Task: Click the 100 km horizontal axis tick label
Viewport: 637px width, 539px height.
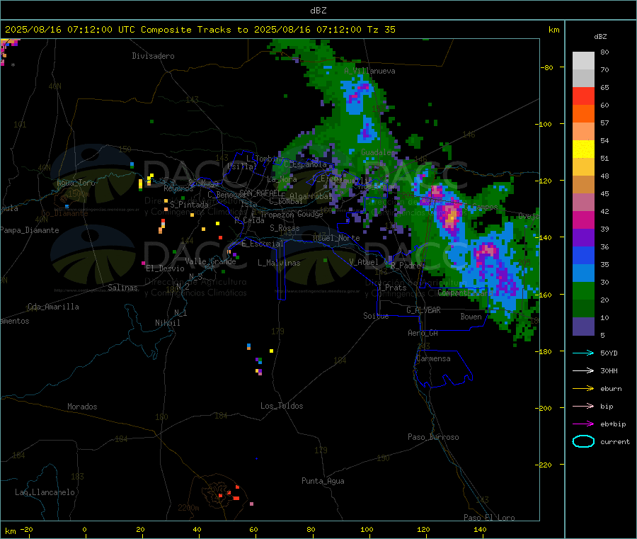Action: coord(367,529)
